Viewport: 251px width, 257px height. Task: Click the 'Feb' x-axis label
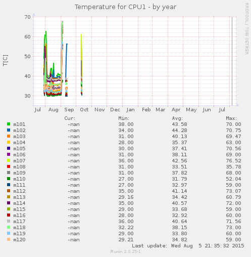pyautogui.click(x=146, y=110)
